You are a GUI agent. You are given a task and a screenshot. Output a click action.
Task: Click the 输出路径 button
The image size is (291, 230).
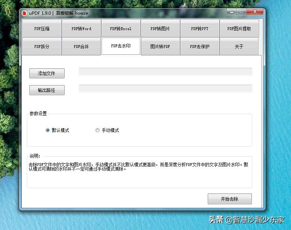coord(47,90)
